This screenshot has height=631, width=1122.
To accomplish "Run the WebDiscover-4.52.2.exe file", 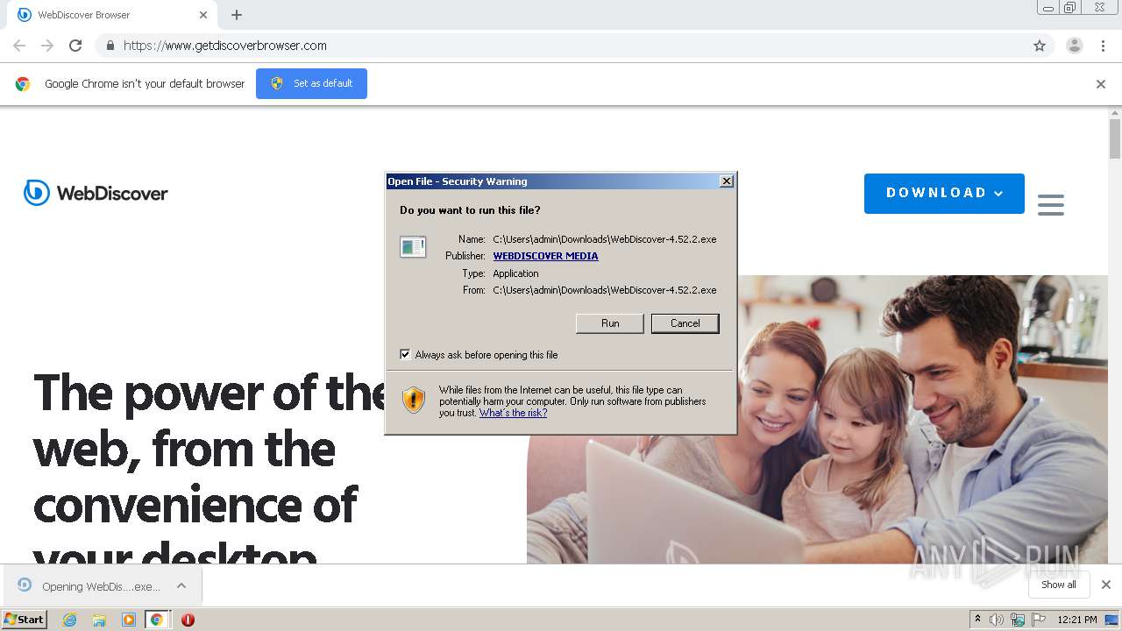I will [610, 323].
